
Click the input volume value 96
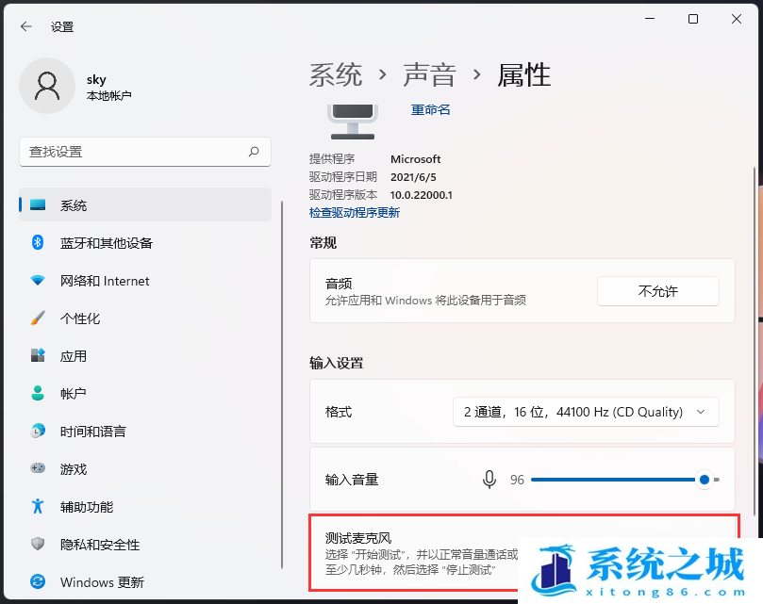tap(517, 480)
